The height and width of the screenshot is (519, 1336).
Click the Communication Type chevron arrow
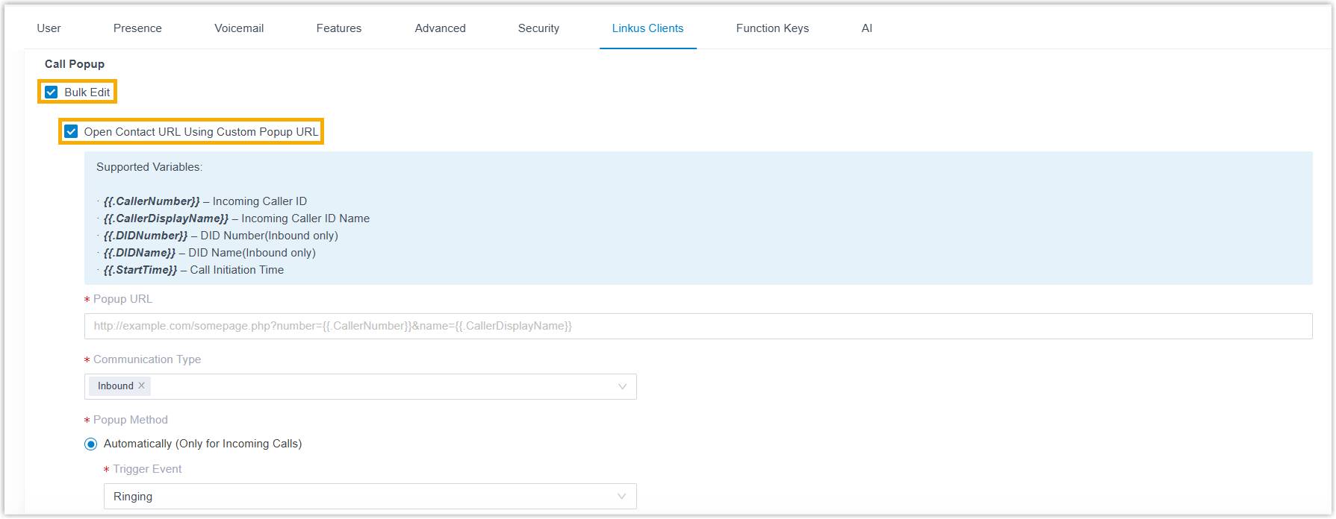click(x=622, y=387)
